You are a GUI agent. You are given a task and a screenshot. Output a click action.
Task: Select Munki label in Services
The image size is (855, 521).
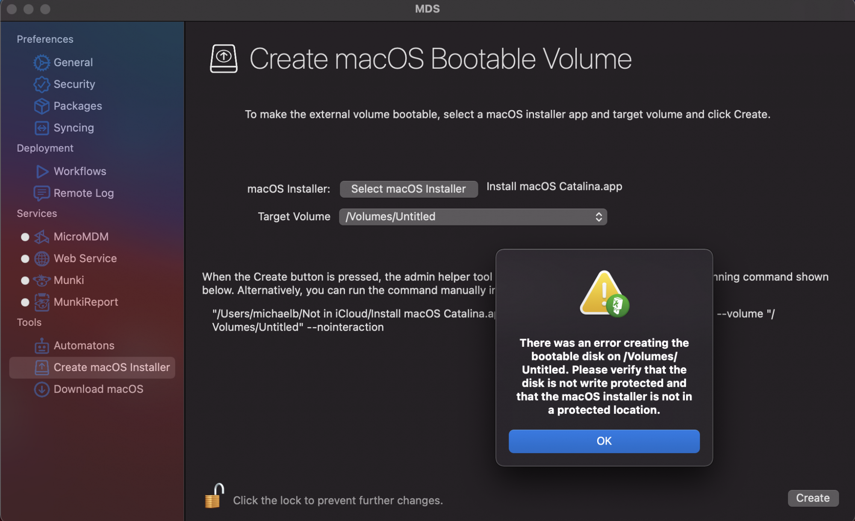(x=69, y=280)
